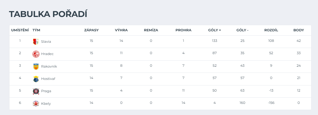
Task: Click the BODY column header
Action: tap(299, 30)
